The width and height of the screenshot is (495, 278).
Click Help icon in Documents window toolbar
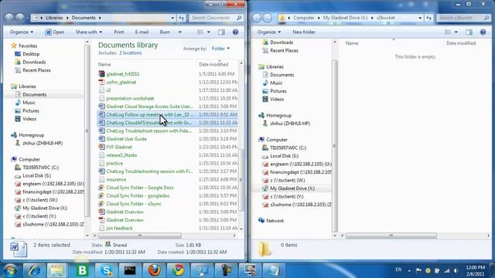tap(235, 32)
